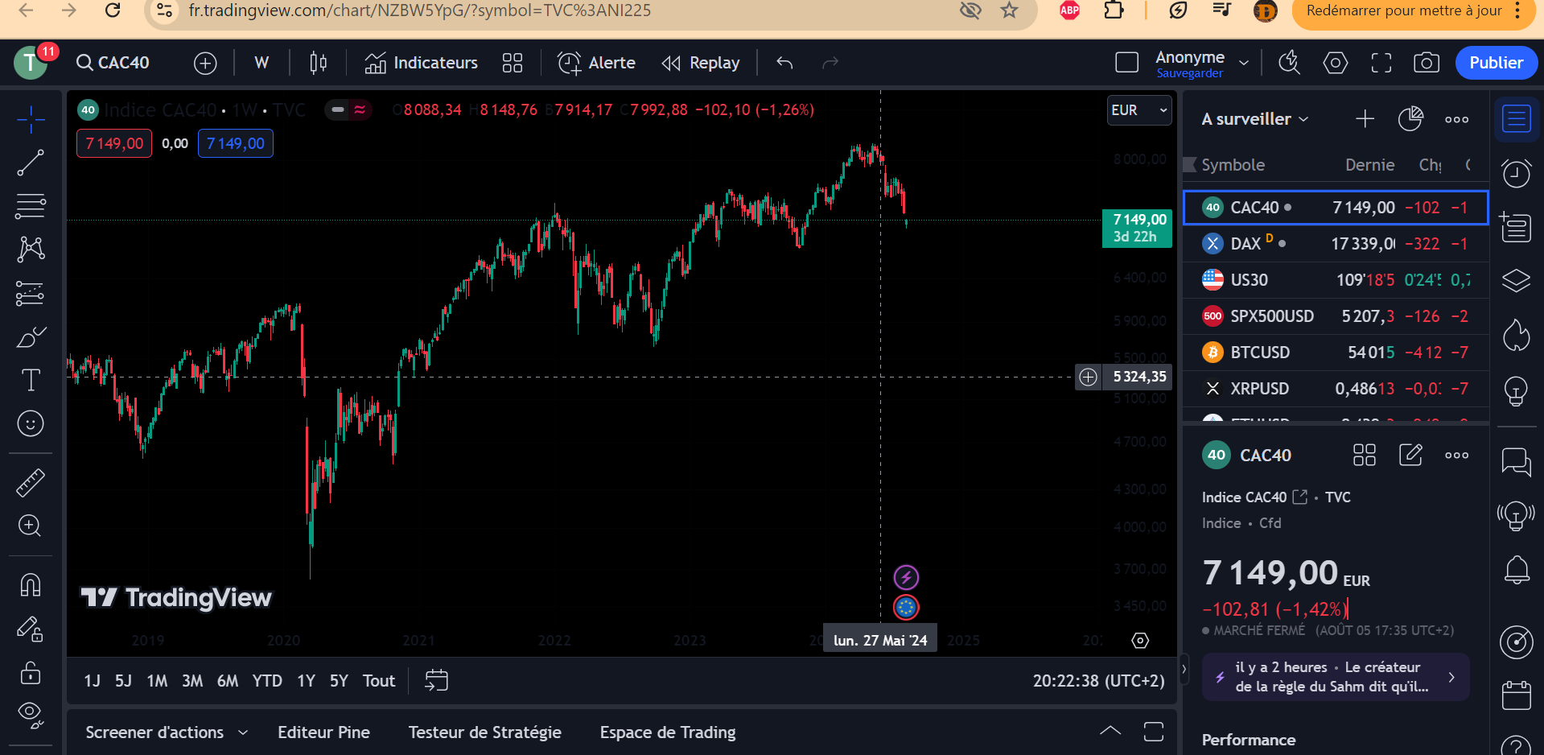
Task: Open the Editeur Pine tab
Action: (323, 732)
